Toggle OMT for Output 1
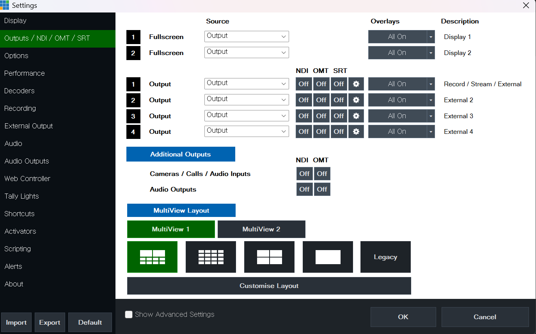 coord(321,84)
